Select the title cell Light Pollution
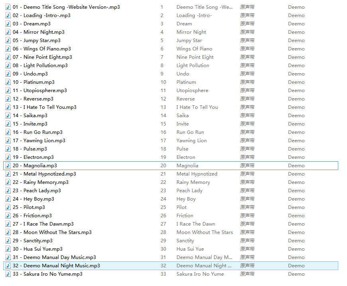Viewport: 347px width, 286px height. (193, 66)
